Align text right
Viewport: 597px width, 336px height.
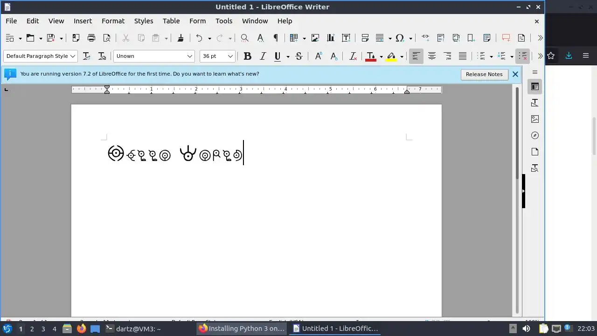click(x=447, y=56)
